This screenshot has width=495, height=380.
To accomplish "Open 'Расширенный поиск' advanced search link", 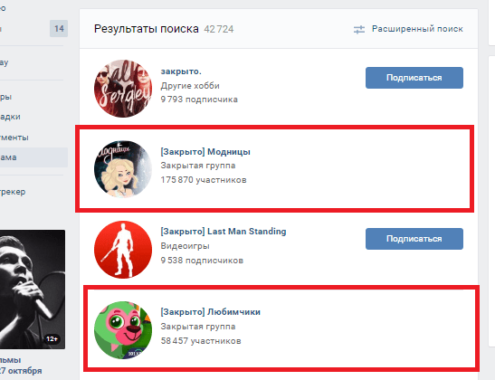I will (417, 29).
